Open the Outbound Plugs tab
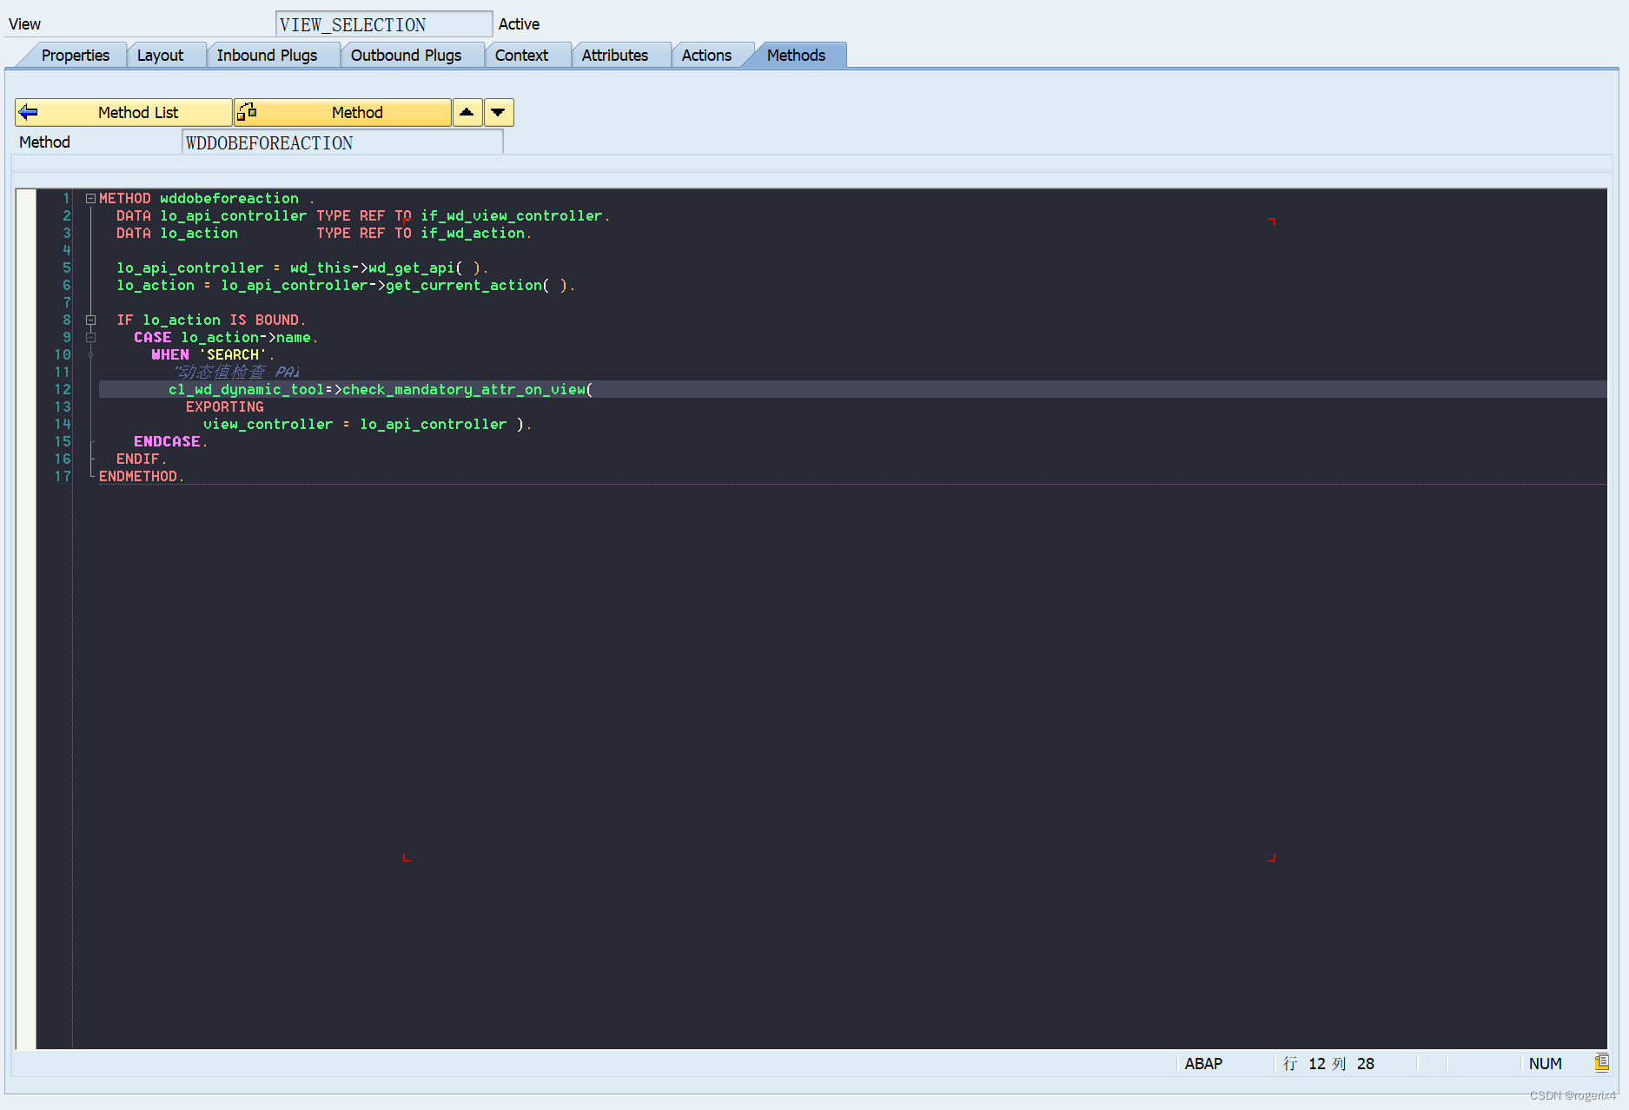 tap(406, 56)
